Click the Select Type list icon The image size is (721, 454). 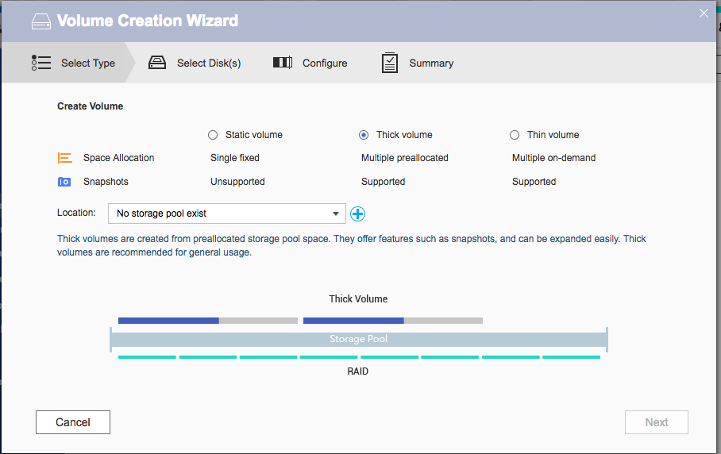tap(41, 63)
